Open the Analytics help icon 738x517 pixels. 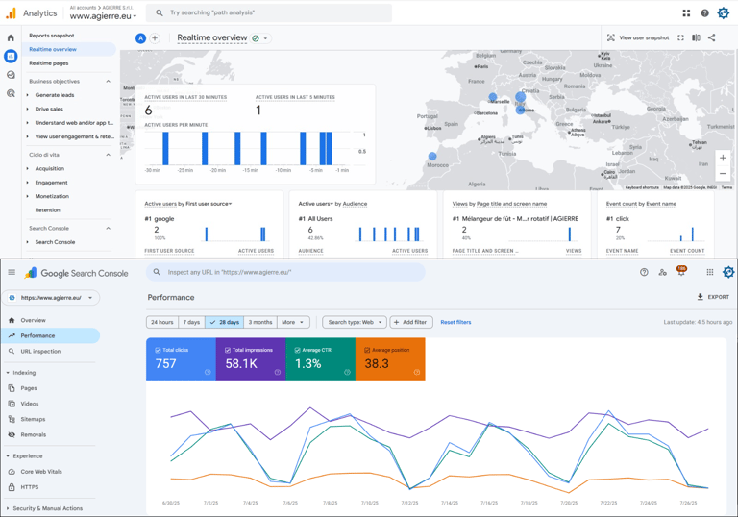[x=704, y=13]
